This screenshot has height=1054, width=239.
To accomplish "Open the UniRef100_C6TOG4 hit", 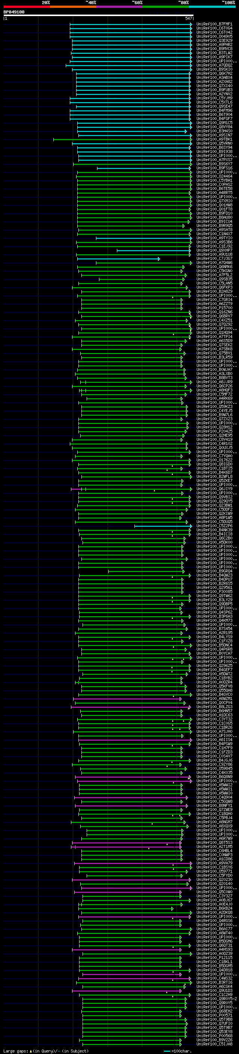I will (x=214, y=28).
